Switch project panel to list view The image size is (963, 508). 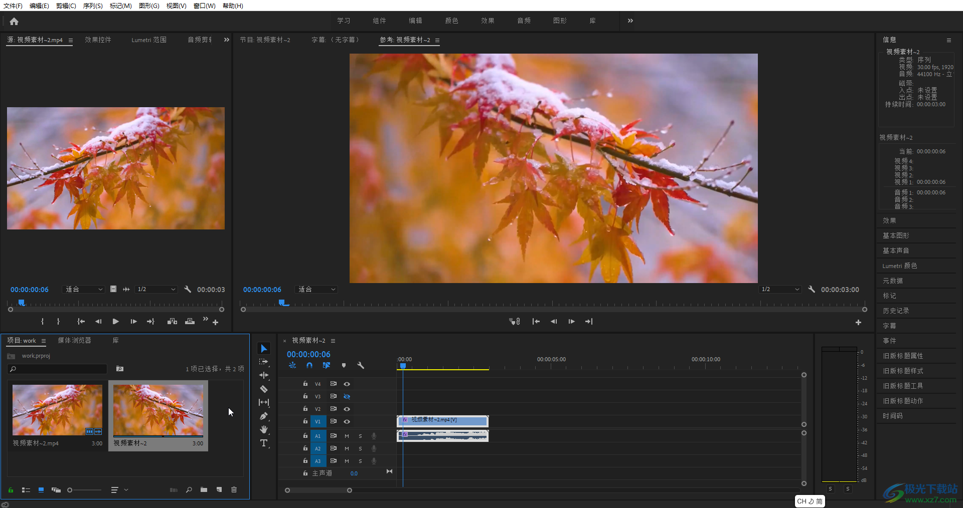pos(26,490)
